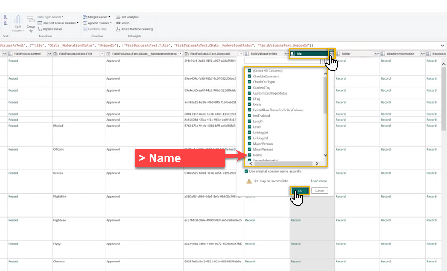The width and height of the screenshot is (447, 271).
Task: Expand Use First Row as Headers menu
Action: click(78, 23)
